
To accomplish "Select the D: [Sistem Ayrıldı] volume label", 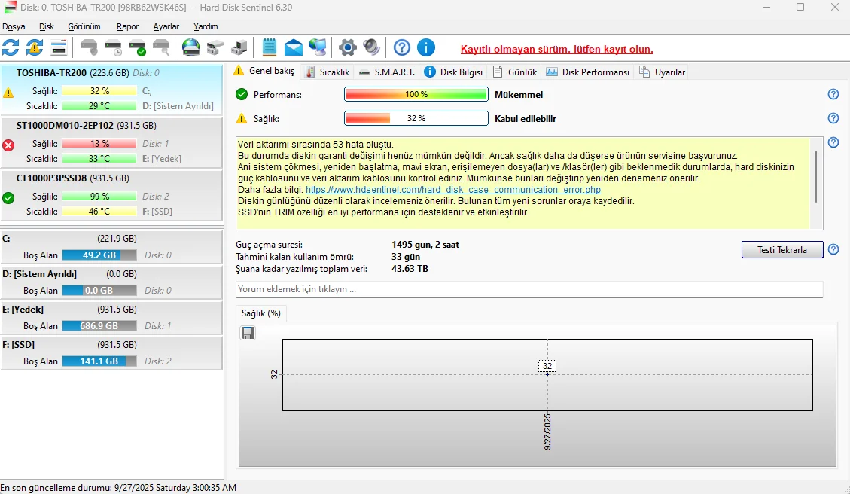I will coord(40,274).
